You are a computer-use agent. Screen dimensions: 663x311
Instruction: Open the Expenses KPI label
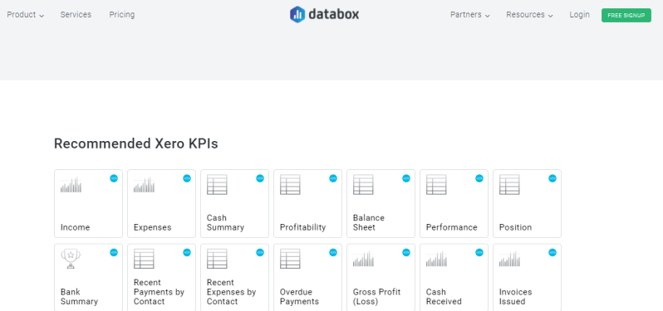pos(153,227)
